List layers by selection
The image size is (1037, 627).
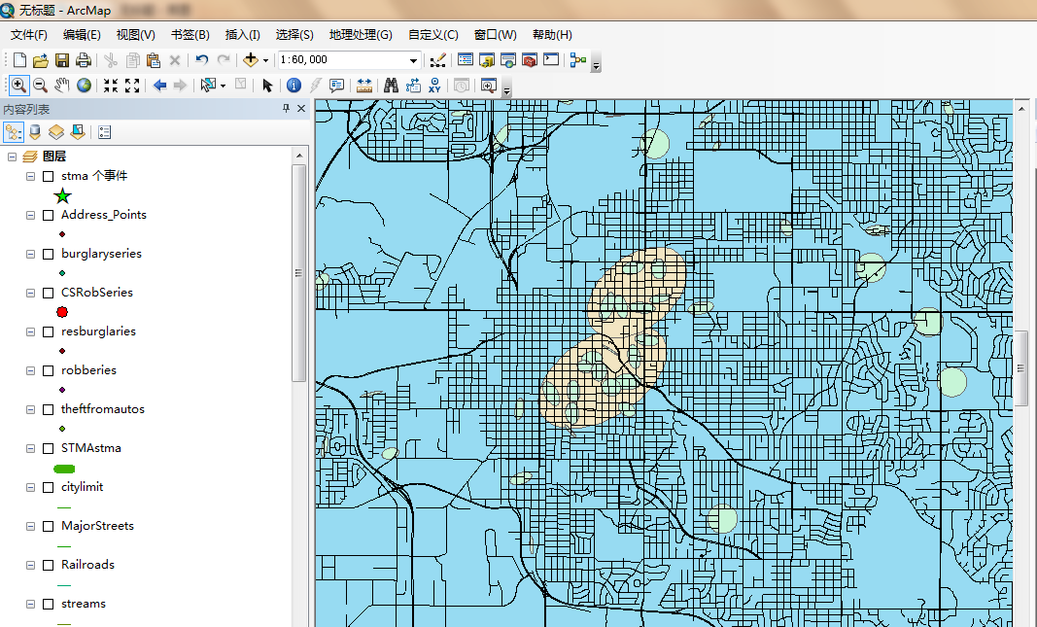click(x=78, y=132)
